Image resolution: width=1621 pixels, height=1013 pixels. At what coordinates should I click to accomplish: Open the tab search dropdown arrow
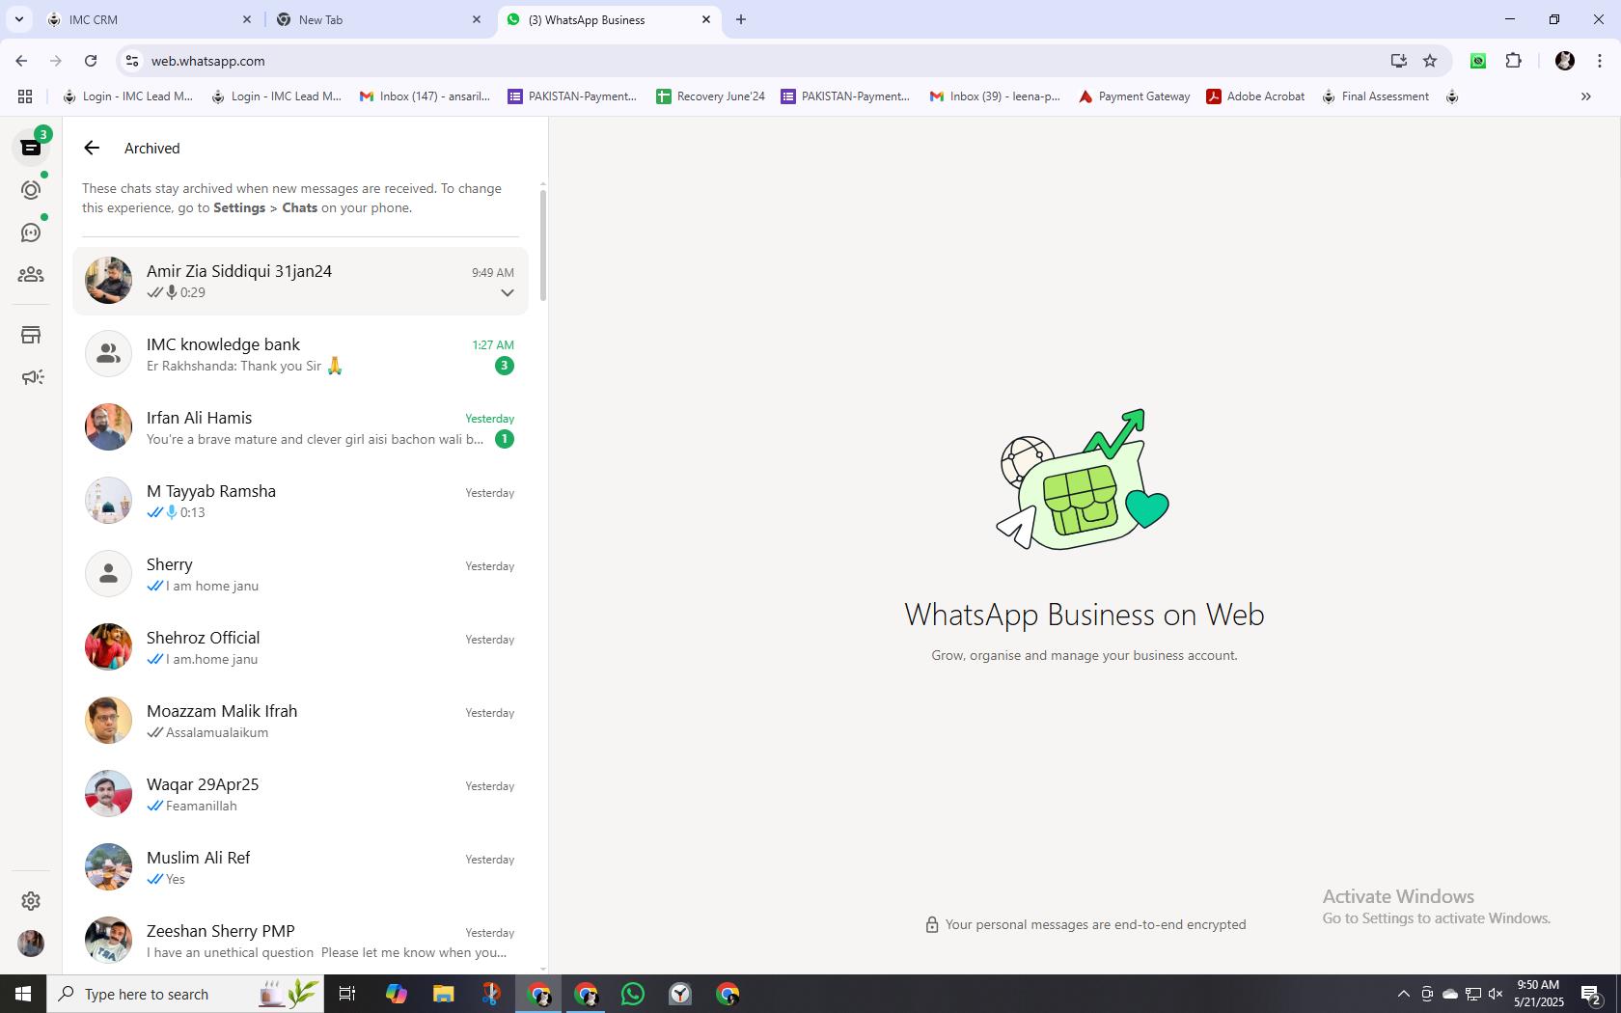click(x=18, y=19)
